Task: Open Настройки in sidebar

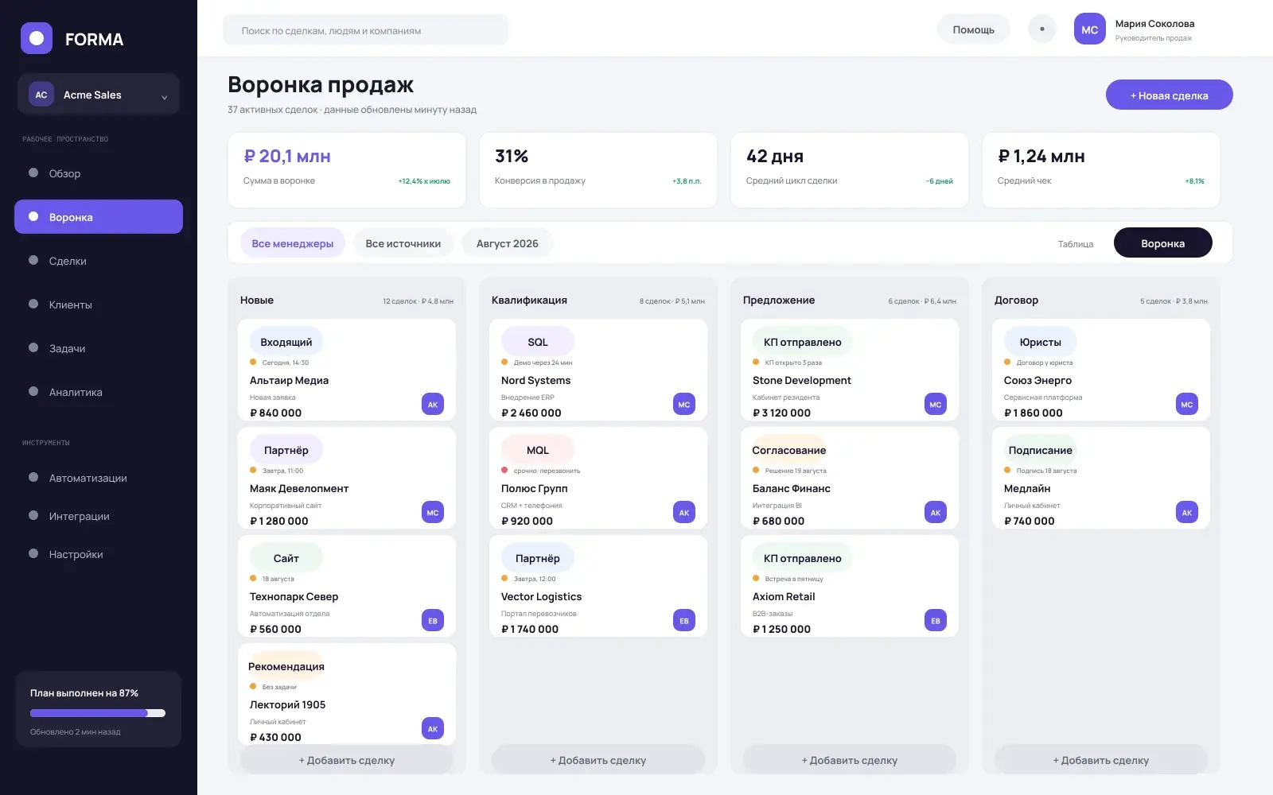Action: (x=99, y=554)
